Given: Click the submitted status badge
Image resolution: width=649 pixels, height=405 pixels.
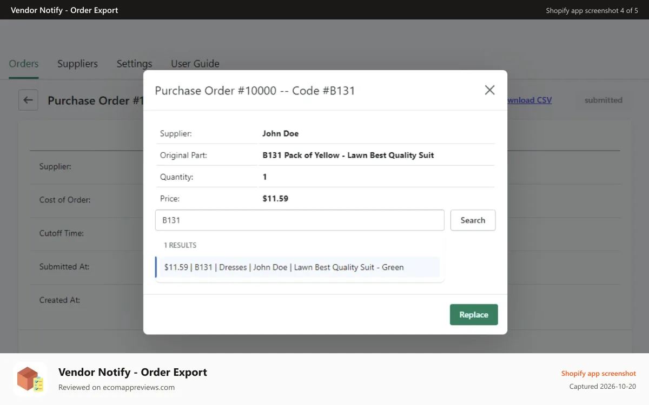Looking at the screenshot, I should [x=604, y=100].
